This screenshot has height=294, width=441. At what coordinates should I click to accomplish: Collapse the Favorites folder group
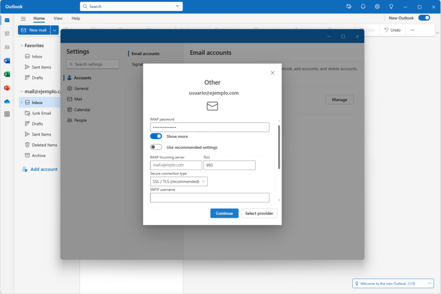(22, 46)
